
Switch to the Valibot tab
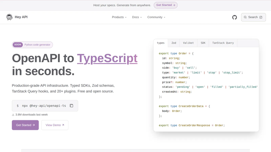click(188, 43)
